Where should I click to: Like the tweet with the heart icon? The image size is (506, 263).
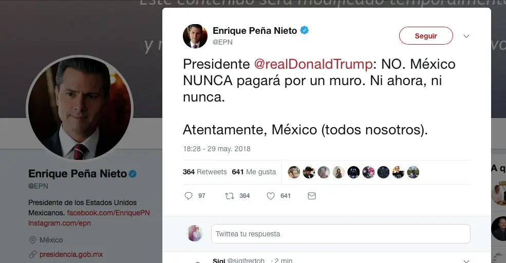(271, 196)
